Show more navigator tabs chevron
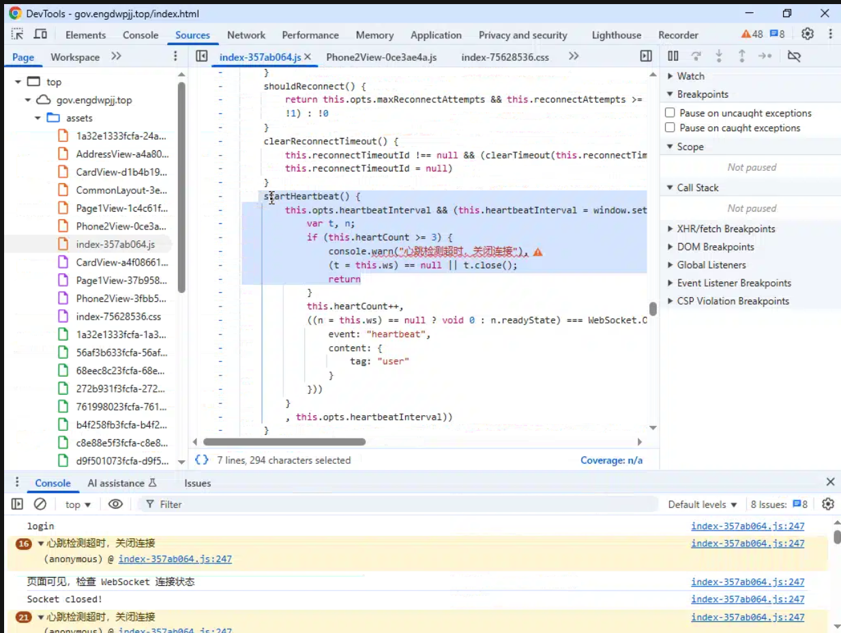The height and width of the screenshot is (633, 841). [x=116, y=56]
